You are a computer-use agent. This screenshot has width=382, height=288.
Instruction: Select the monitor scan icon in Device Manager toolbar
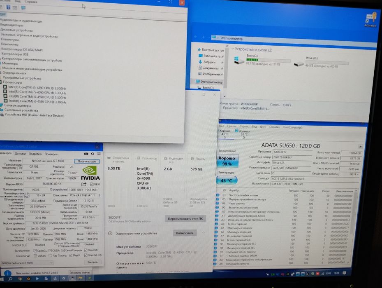(x=23, y=7)
